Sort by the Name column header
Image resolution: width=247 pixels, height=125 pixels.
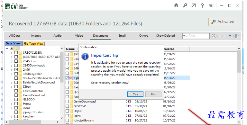point(70,49)
